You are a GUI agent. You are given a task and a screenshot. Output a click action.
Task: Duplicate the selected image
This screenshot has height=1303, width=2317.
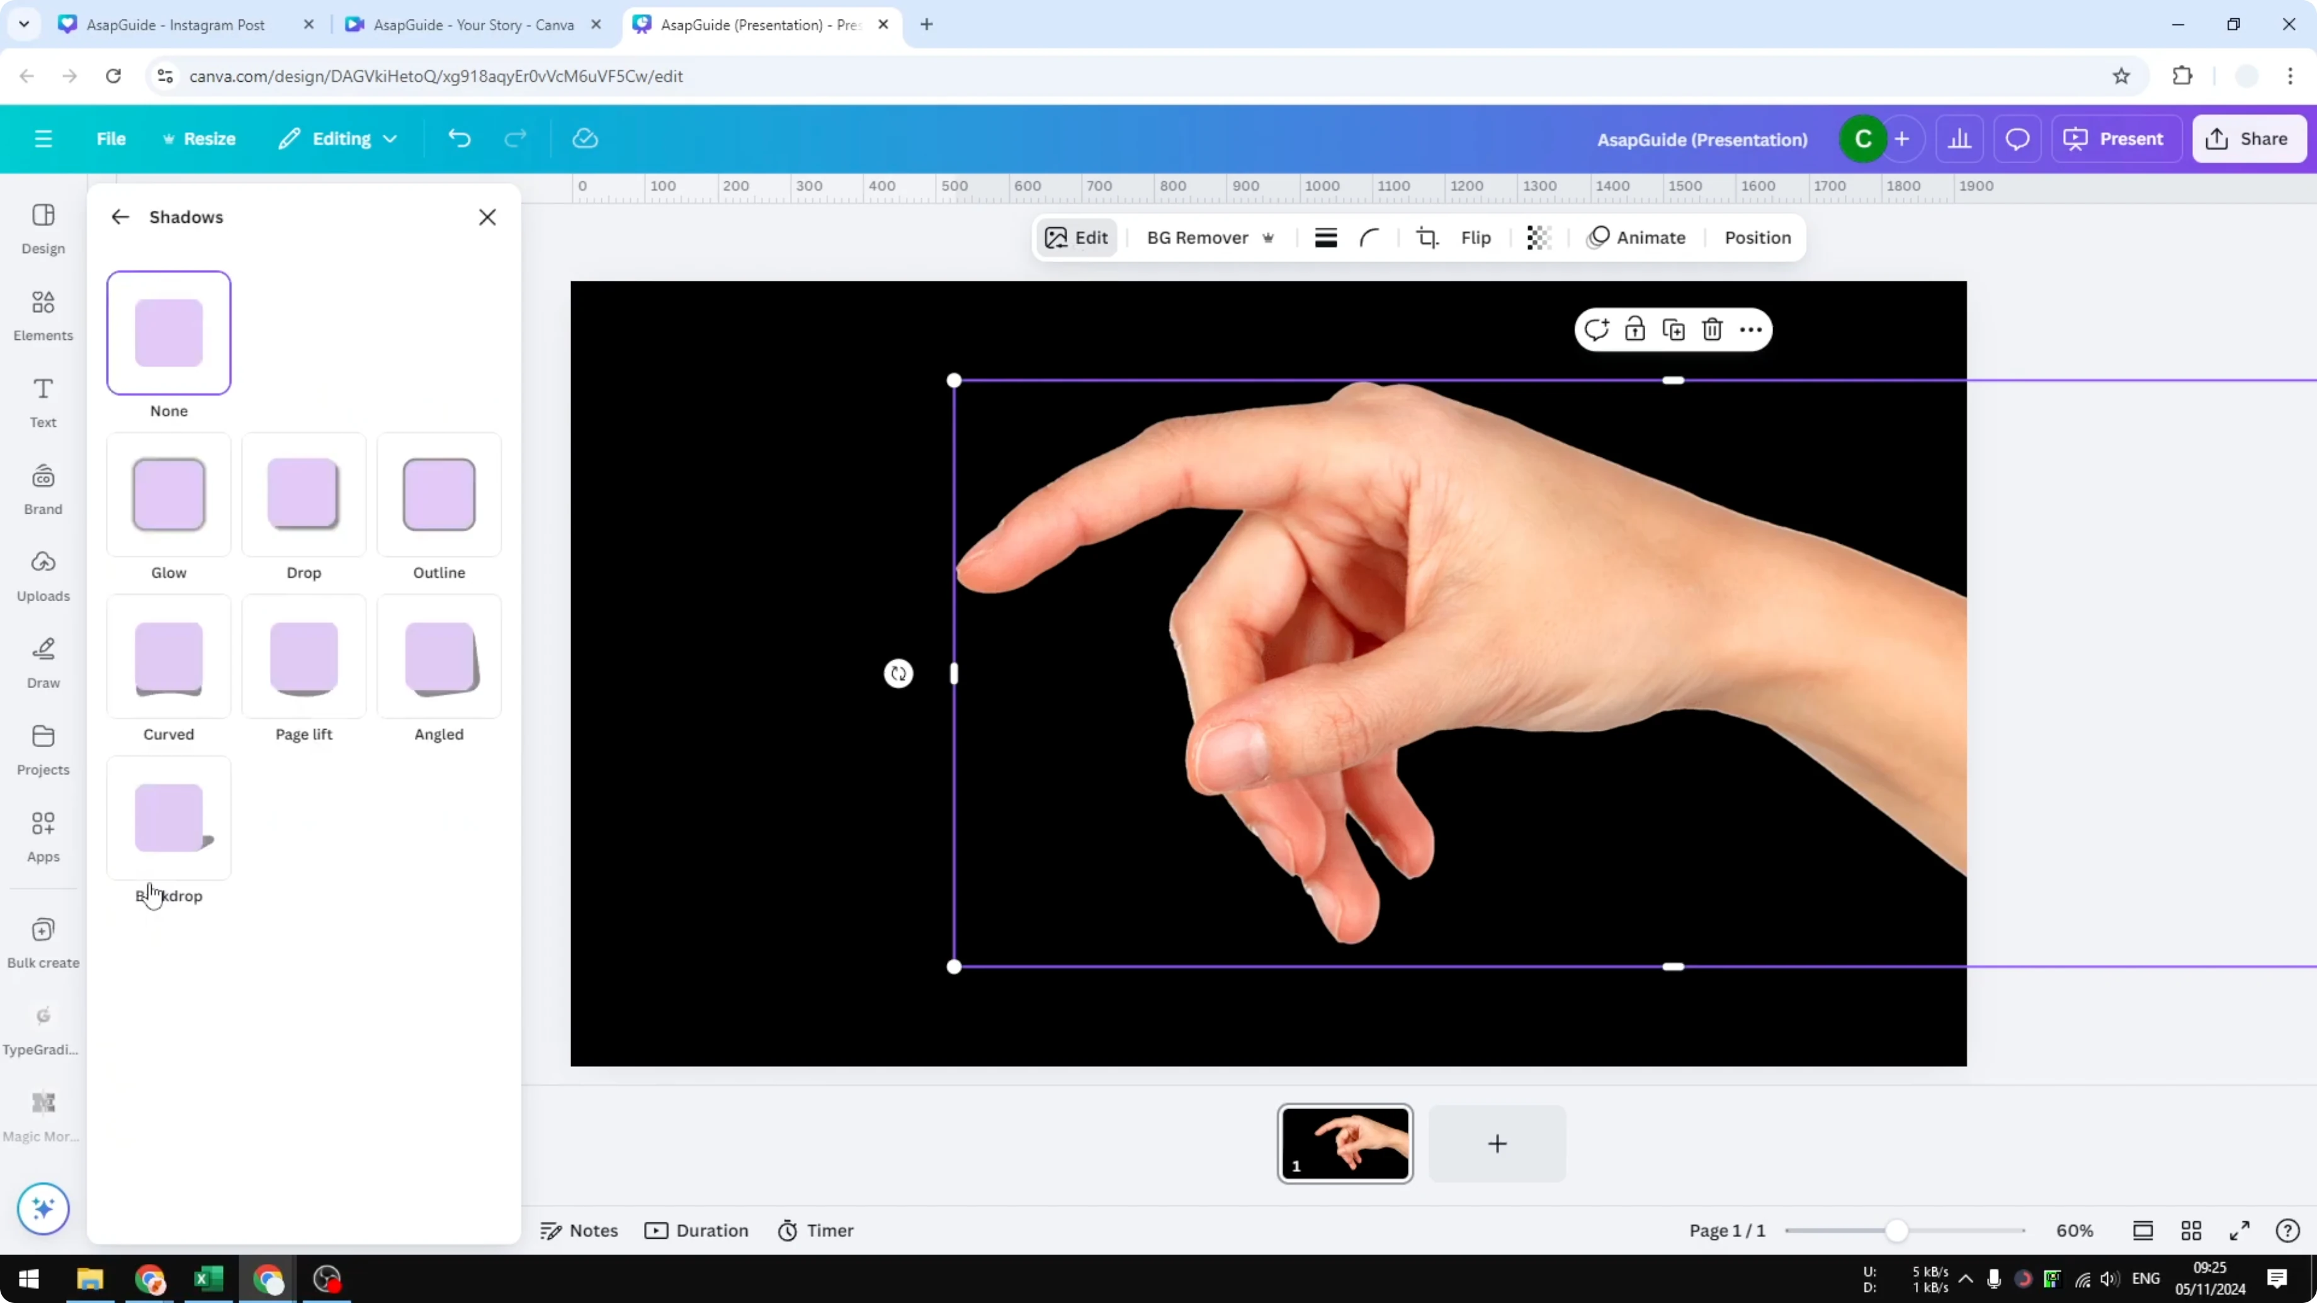coord(1673,329)
